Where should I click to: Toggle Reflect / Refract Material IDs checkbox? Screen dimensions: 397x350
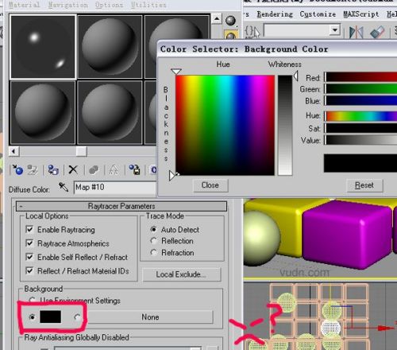point(29,270)
